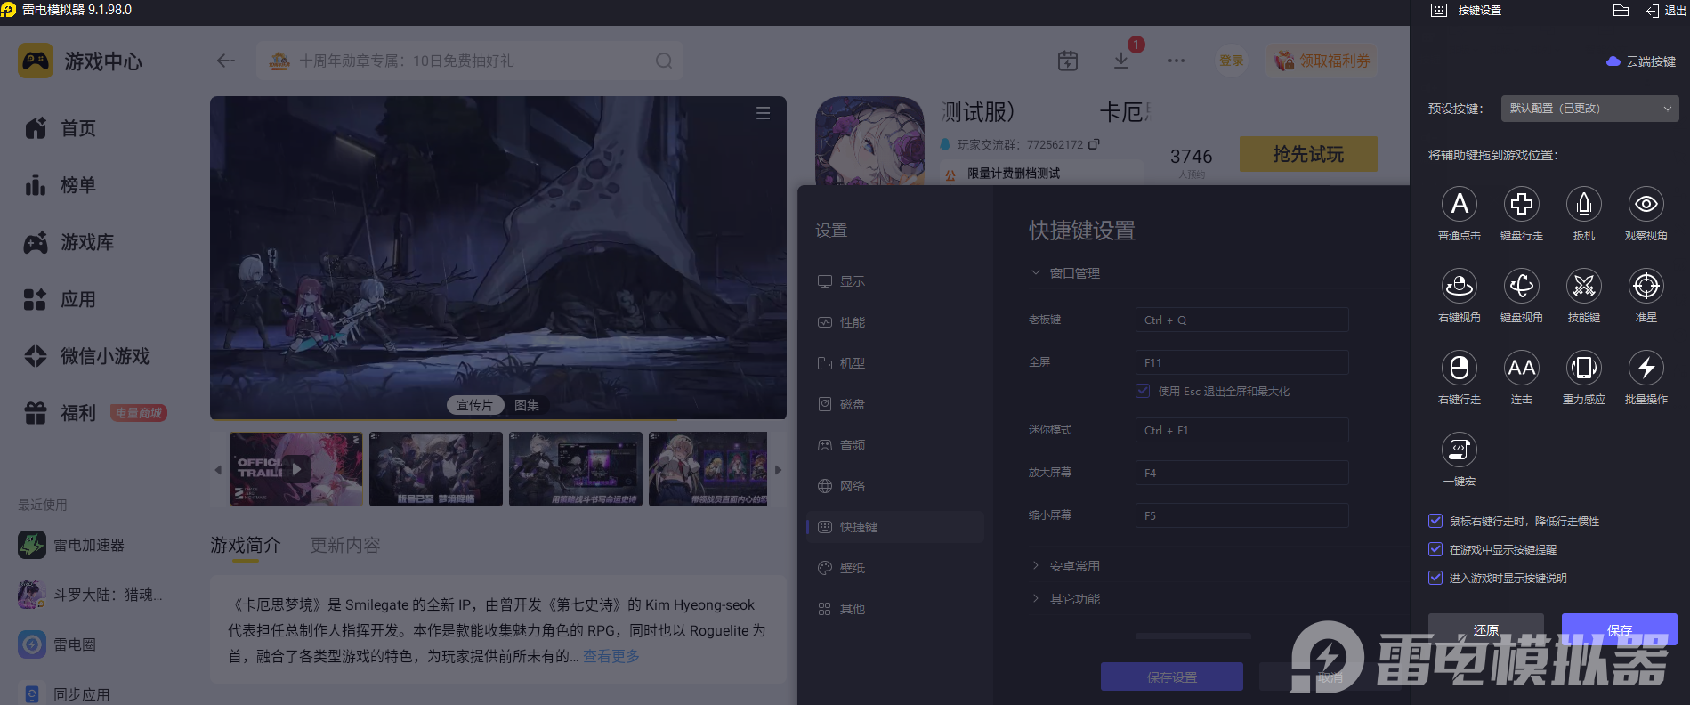The width and height of the screenshot is (1690, 705).
Task: Switch to the 更新内容 tab
Action: click(344, 545)
